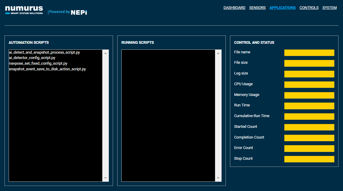The width and height of the screenshot is (343, 191).
Task: Select snapshot_event_save_to_disk_action_script.py
Action: pos(47,69)
